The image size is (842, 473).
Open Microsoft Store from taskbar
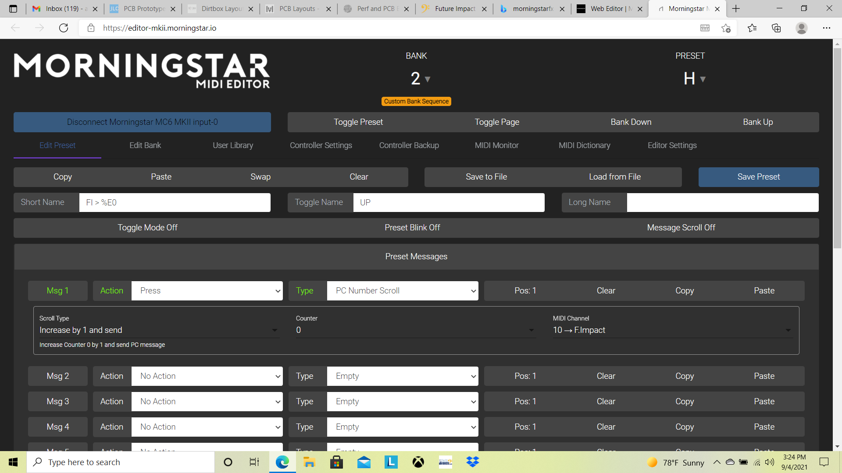pyautogui.click(x=336, y=462)
